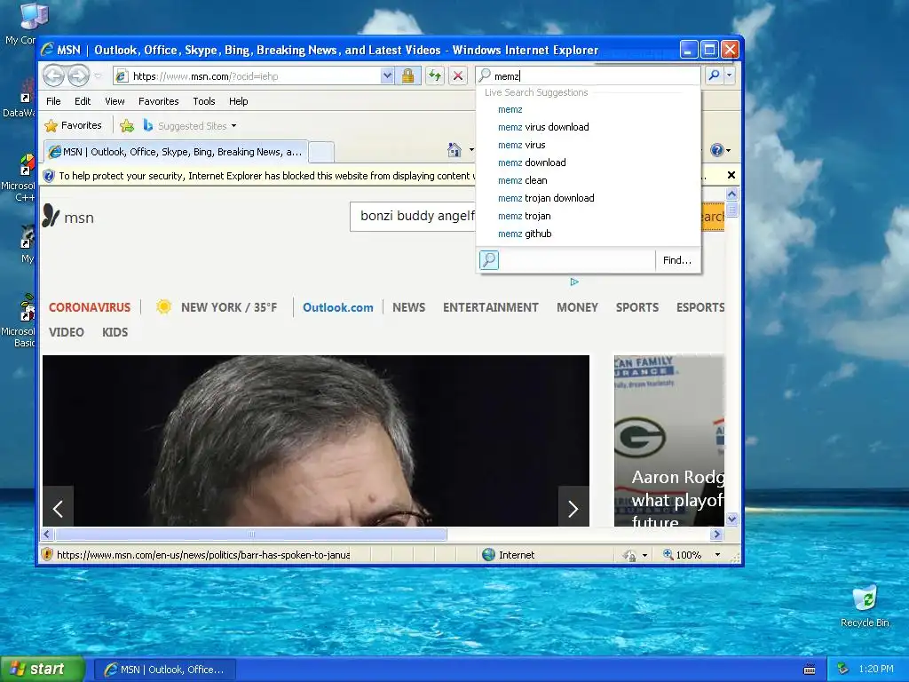Click the horizontal scrollbar right arrow
The height and width of the screenshot is (682, 909).
(x=716, y=534)
